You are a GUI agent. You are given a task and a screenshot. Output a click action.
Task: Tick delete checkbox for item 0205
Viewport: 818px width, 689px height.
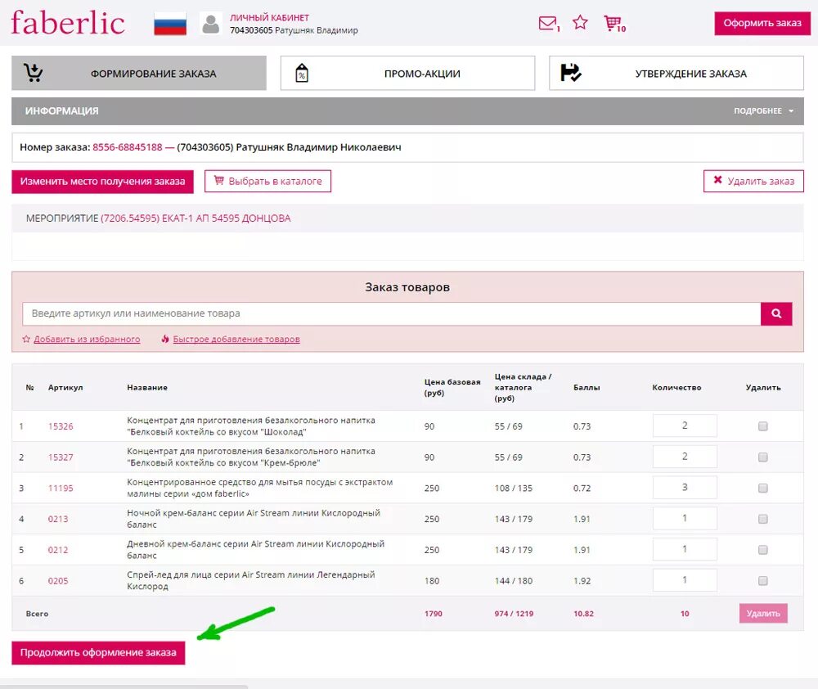(762, 580)
